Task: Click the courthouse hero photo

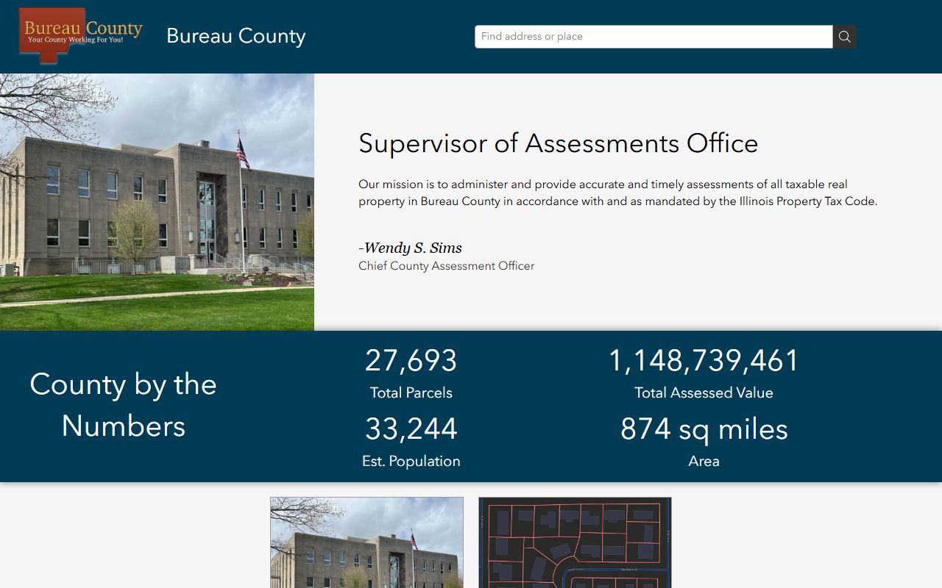Action: pos(157,202)
